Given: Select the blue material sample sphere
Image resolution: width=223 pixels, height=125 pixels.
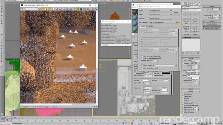Looking at the screenshot, I should [x=135, y=24].
